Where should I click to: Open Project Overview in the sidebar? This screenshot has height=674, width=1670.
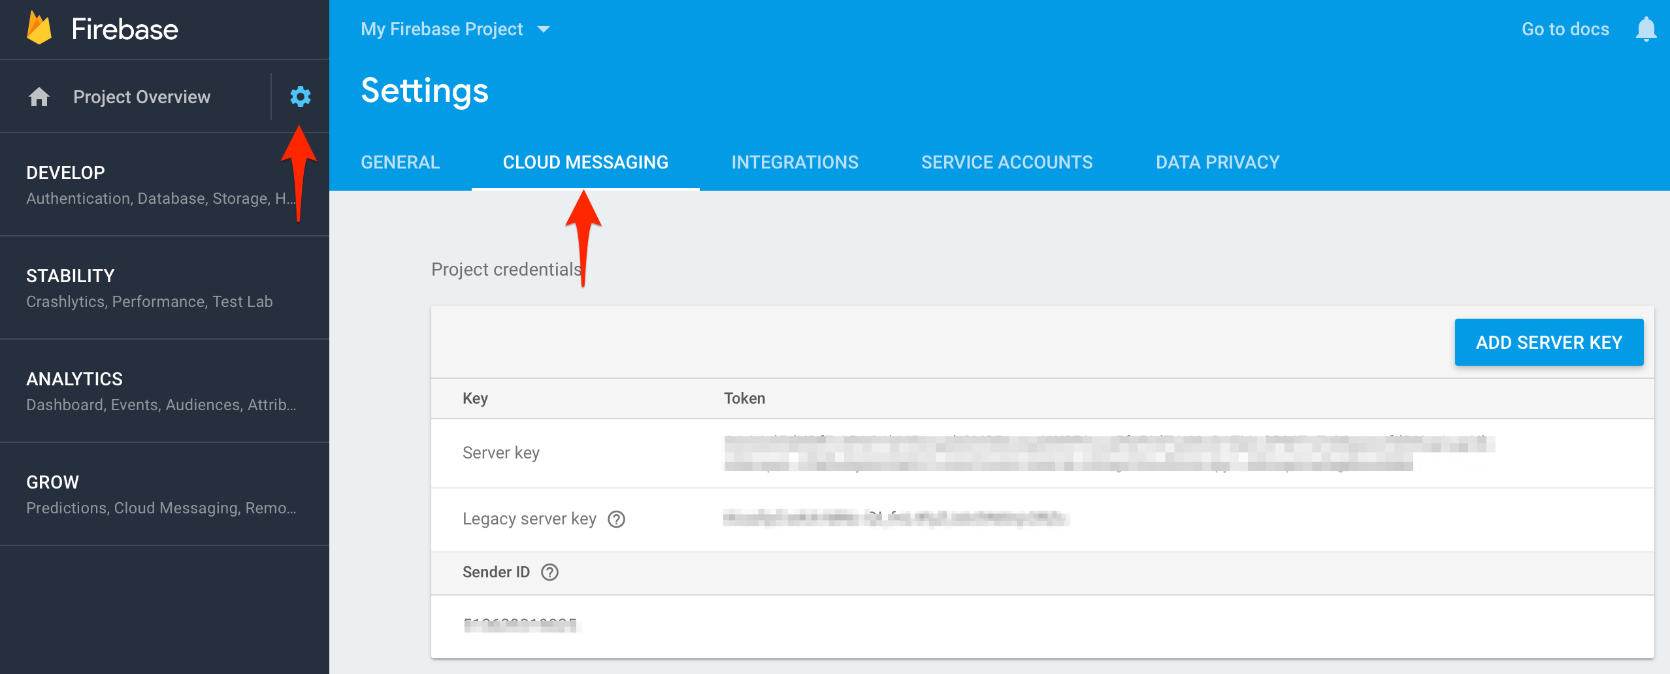pyautogui.click(x=142, y=97)
